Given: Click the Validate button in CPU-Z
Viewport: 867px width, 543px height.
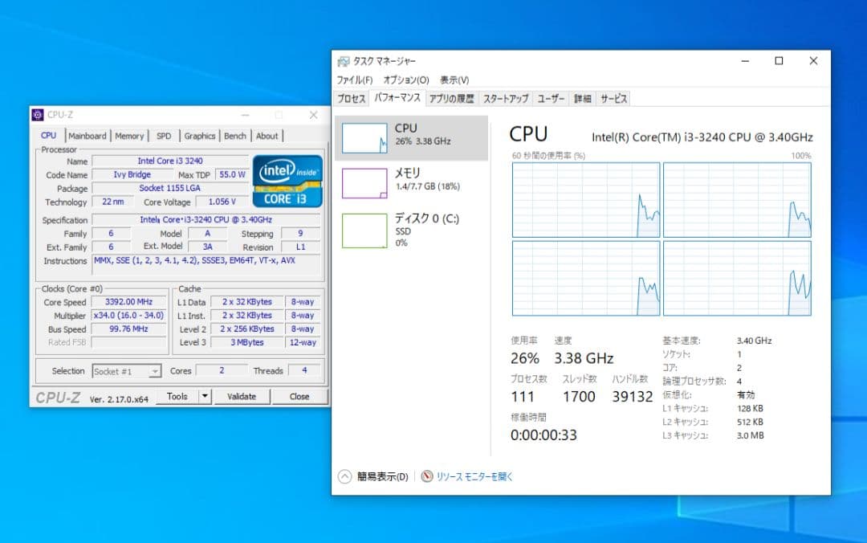Looking at the screenshot, I should point(242,396).
